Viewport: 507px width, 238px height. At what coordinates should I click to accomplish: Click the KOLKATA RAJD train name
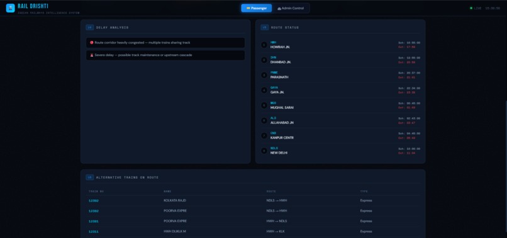click(x=175, y=200)
